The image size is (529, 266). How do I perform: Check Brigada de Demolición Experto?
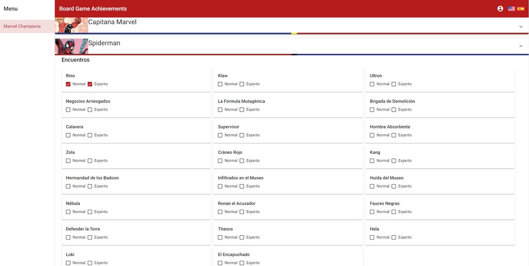click(394, 109)
